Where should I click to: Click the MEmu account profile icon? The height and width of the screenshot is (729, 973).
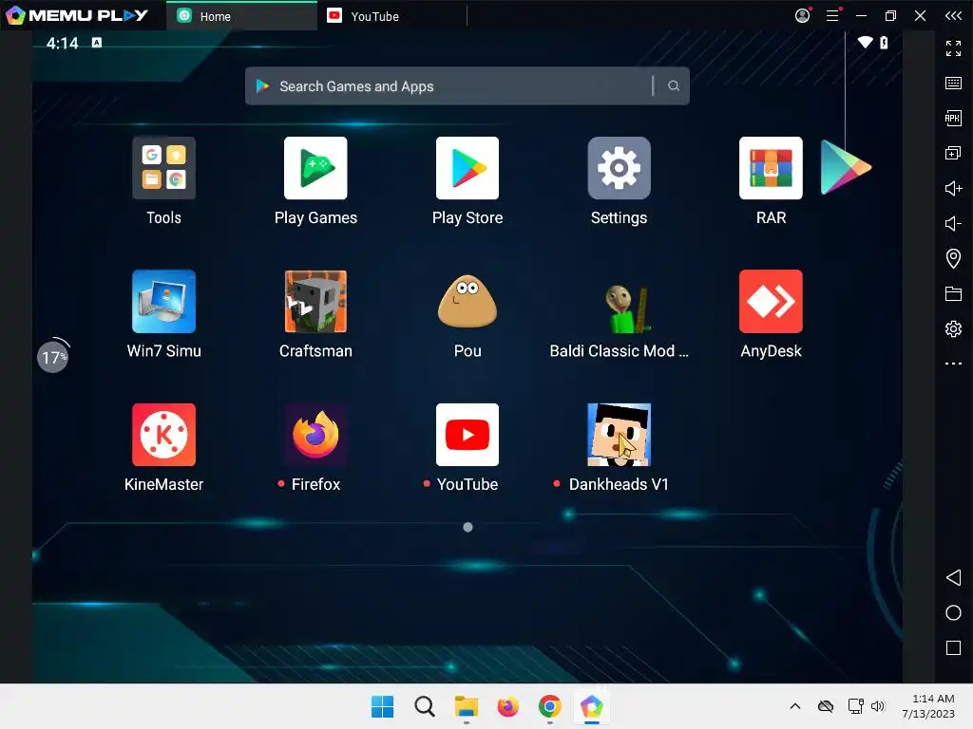pos(802,15)
